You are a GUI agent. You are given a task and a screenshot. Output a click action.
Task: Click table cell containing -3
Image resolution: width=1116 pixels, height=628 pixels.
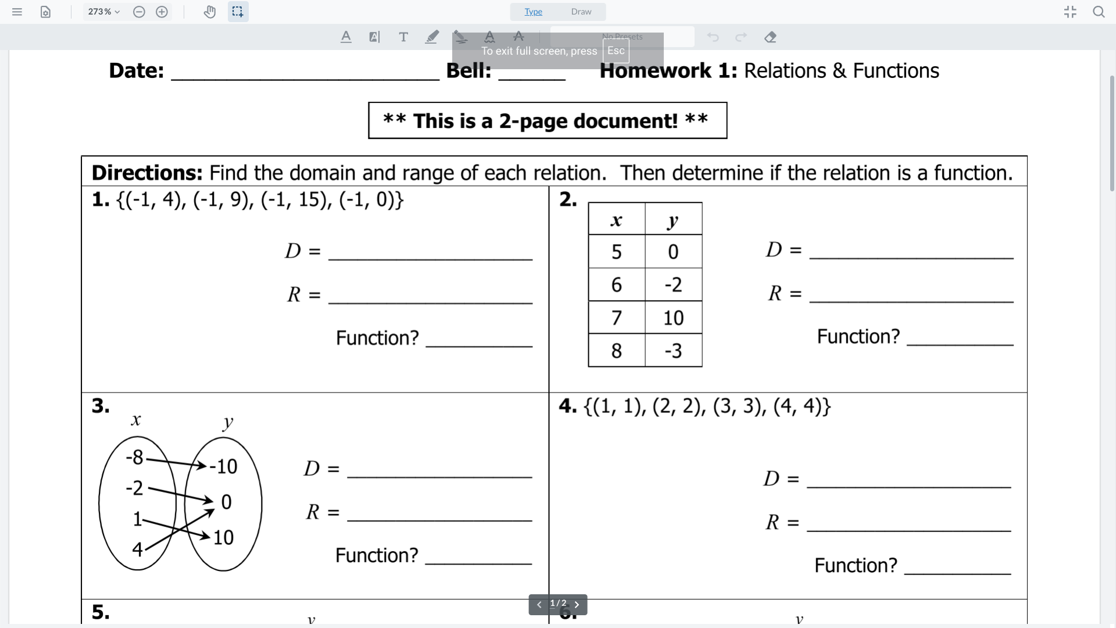674,351
